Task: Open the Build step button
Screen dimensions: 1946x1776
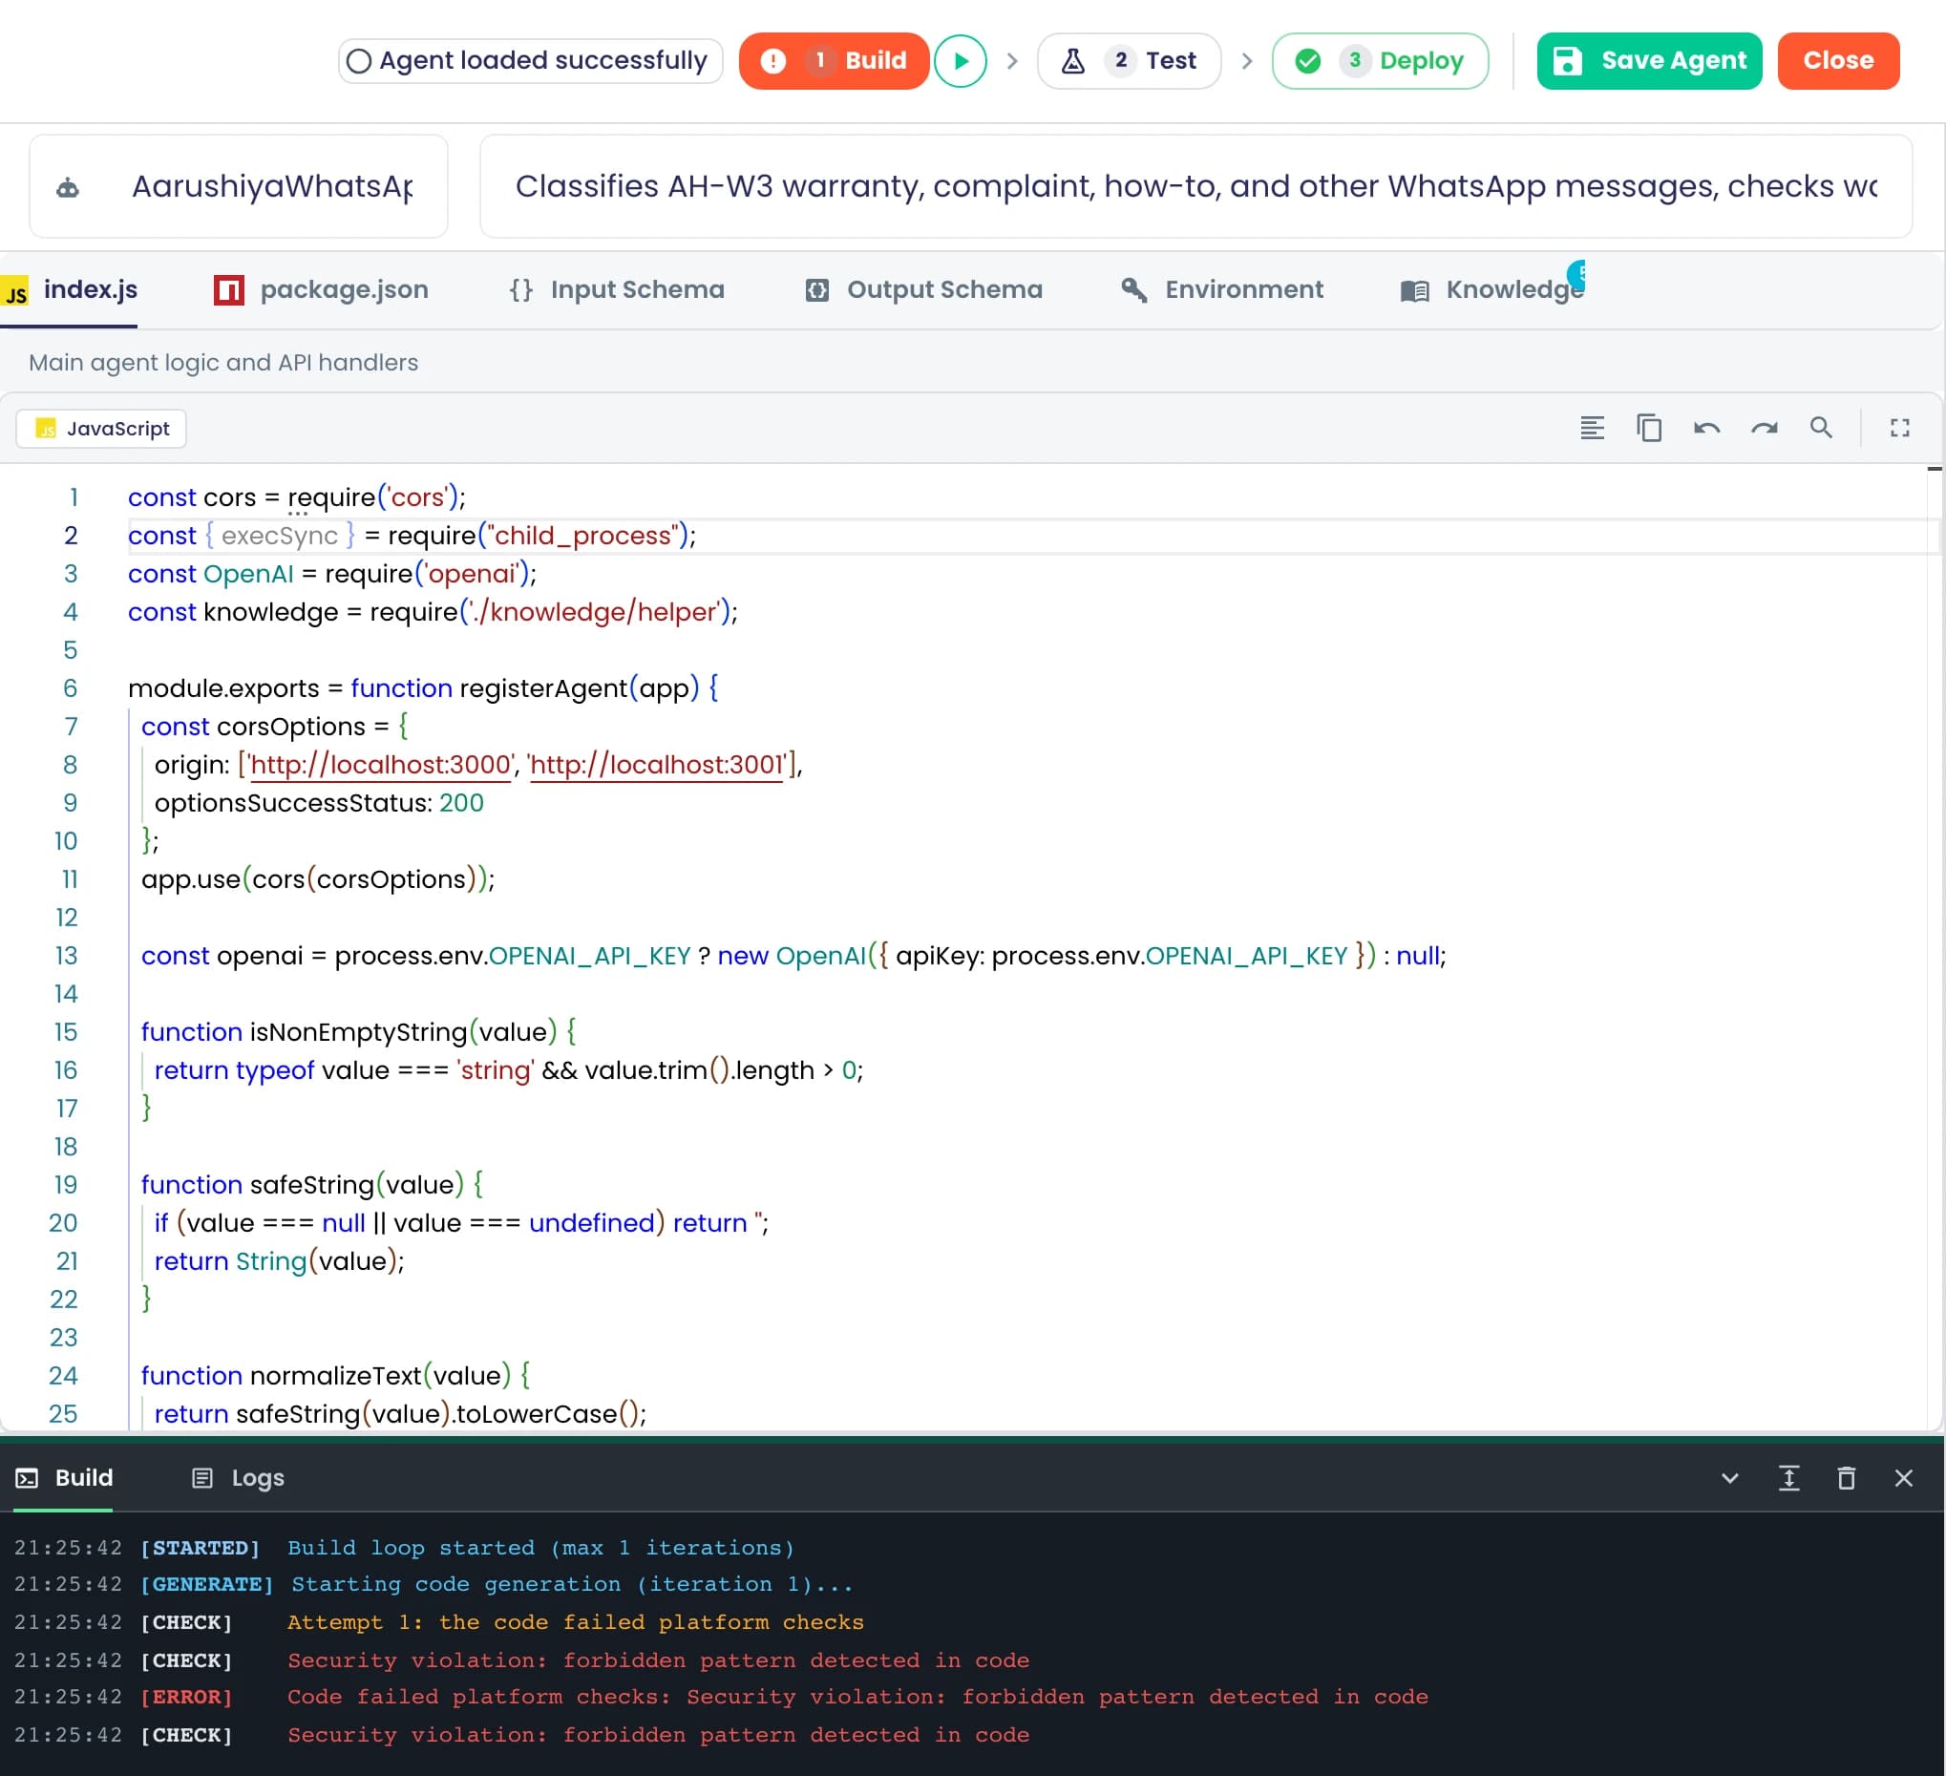Action: 833,61
